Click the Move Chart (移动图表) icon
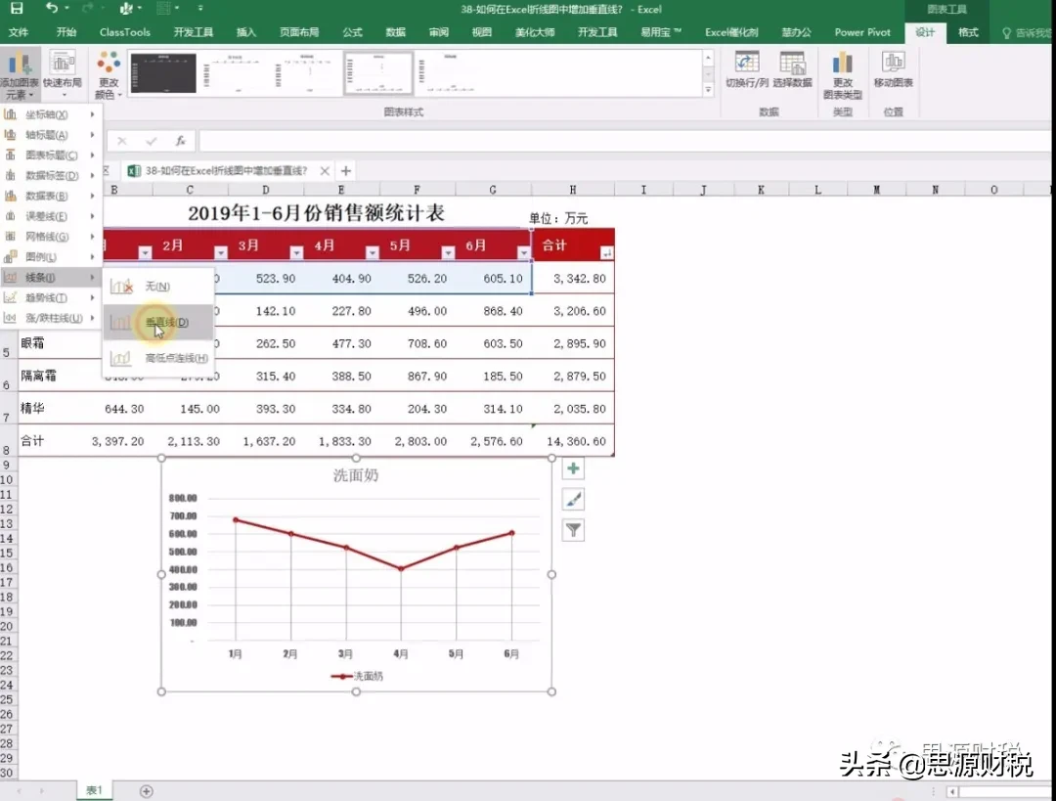 pos(893,70)
